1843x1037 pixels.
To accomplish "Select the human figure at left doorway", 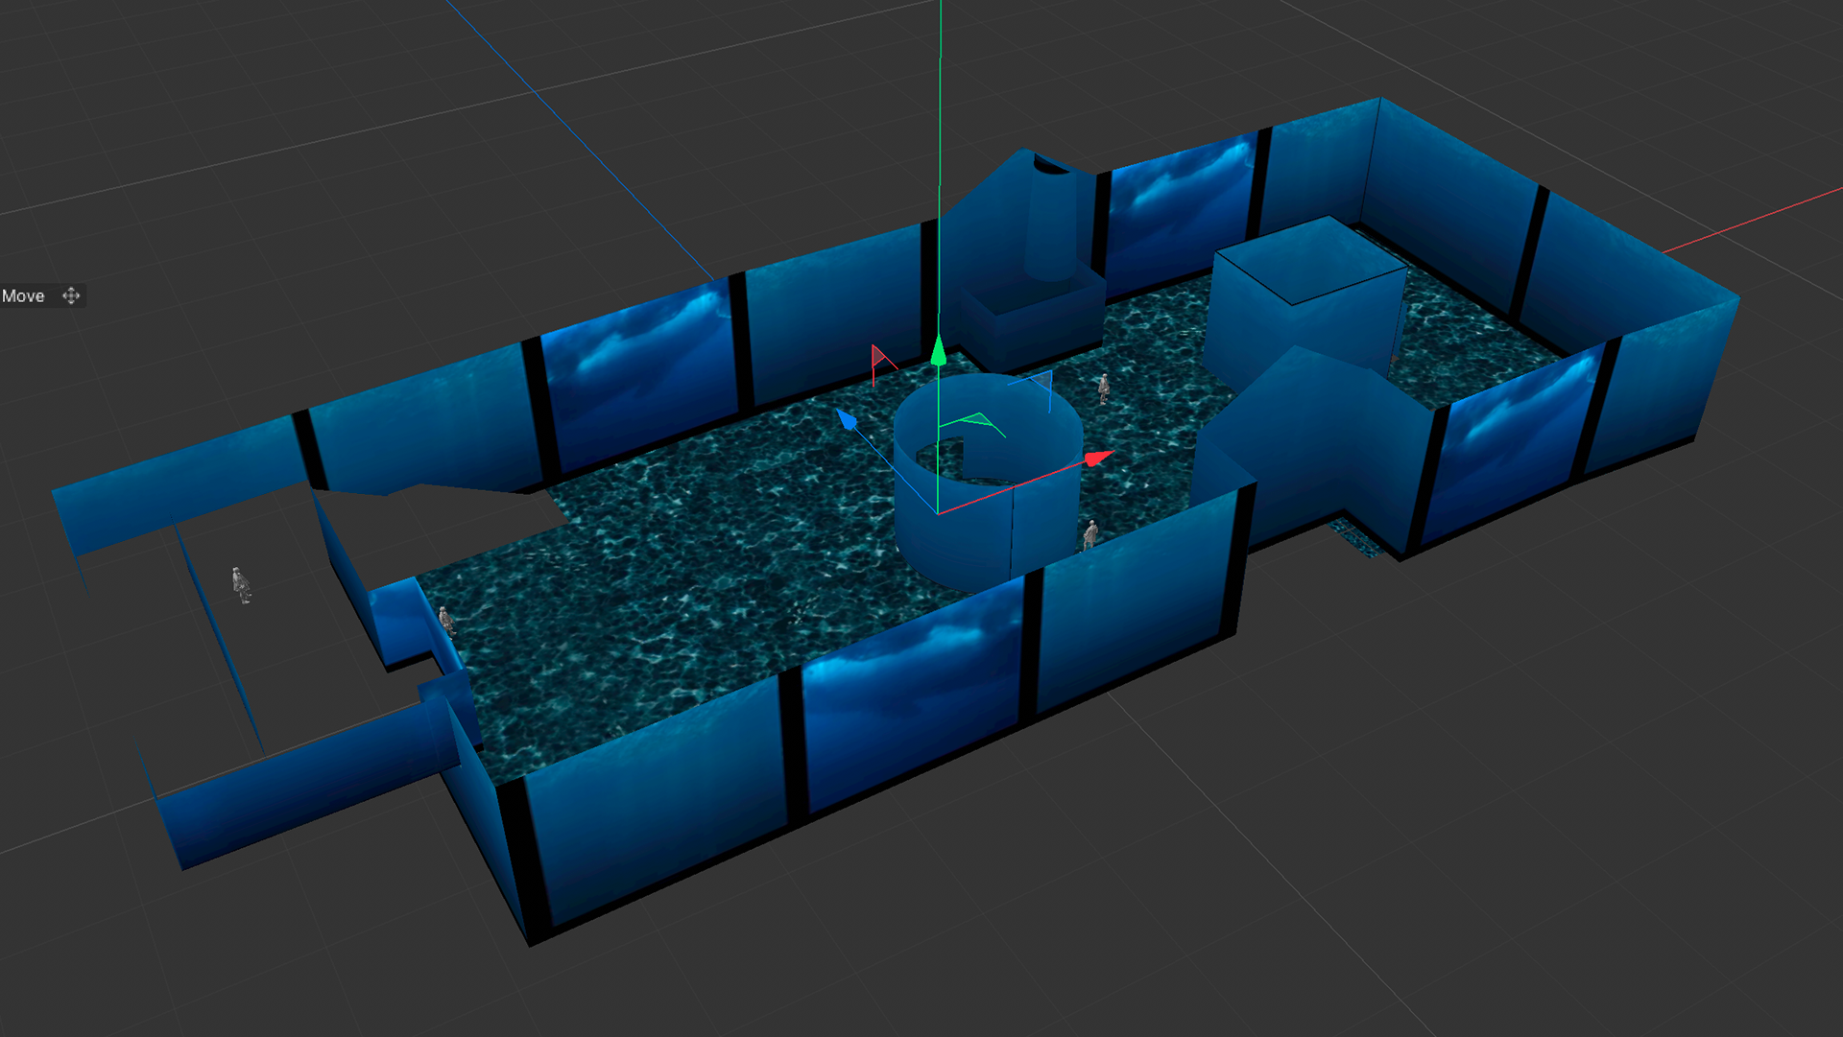I will pyautogui.click(x=446, y=620).
